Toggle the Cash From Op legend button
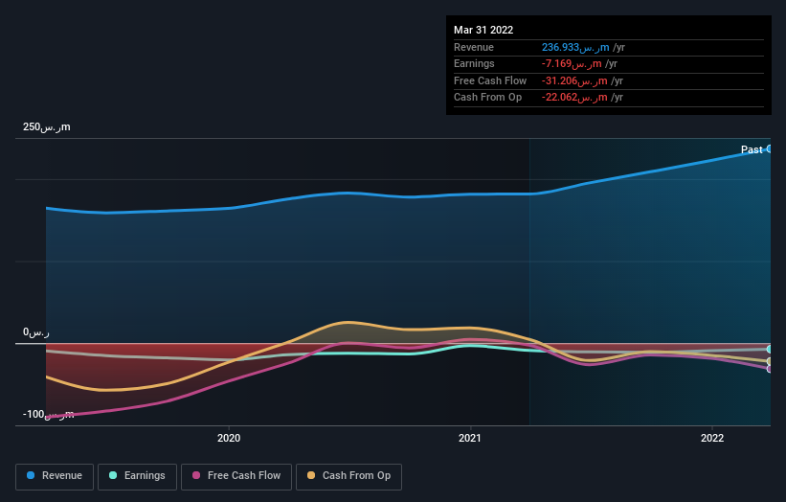Image resolution: width=786 pixels, height=502 pixels. pyautogui.click(x=348, y=476)
